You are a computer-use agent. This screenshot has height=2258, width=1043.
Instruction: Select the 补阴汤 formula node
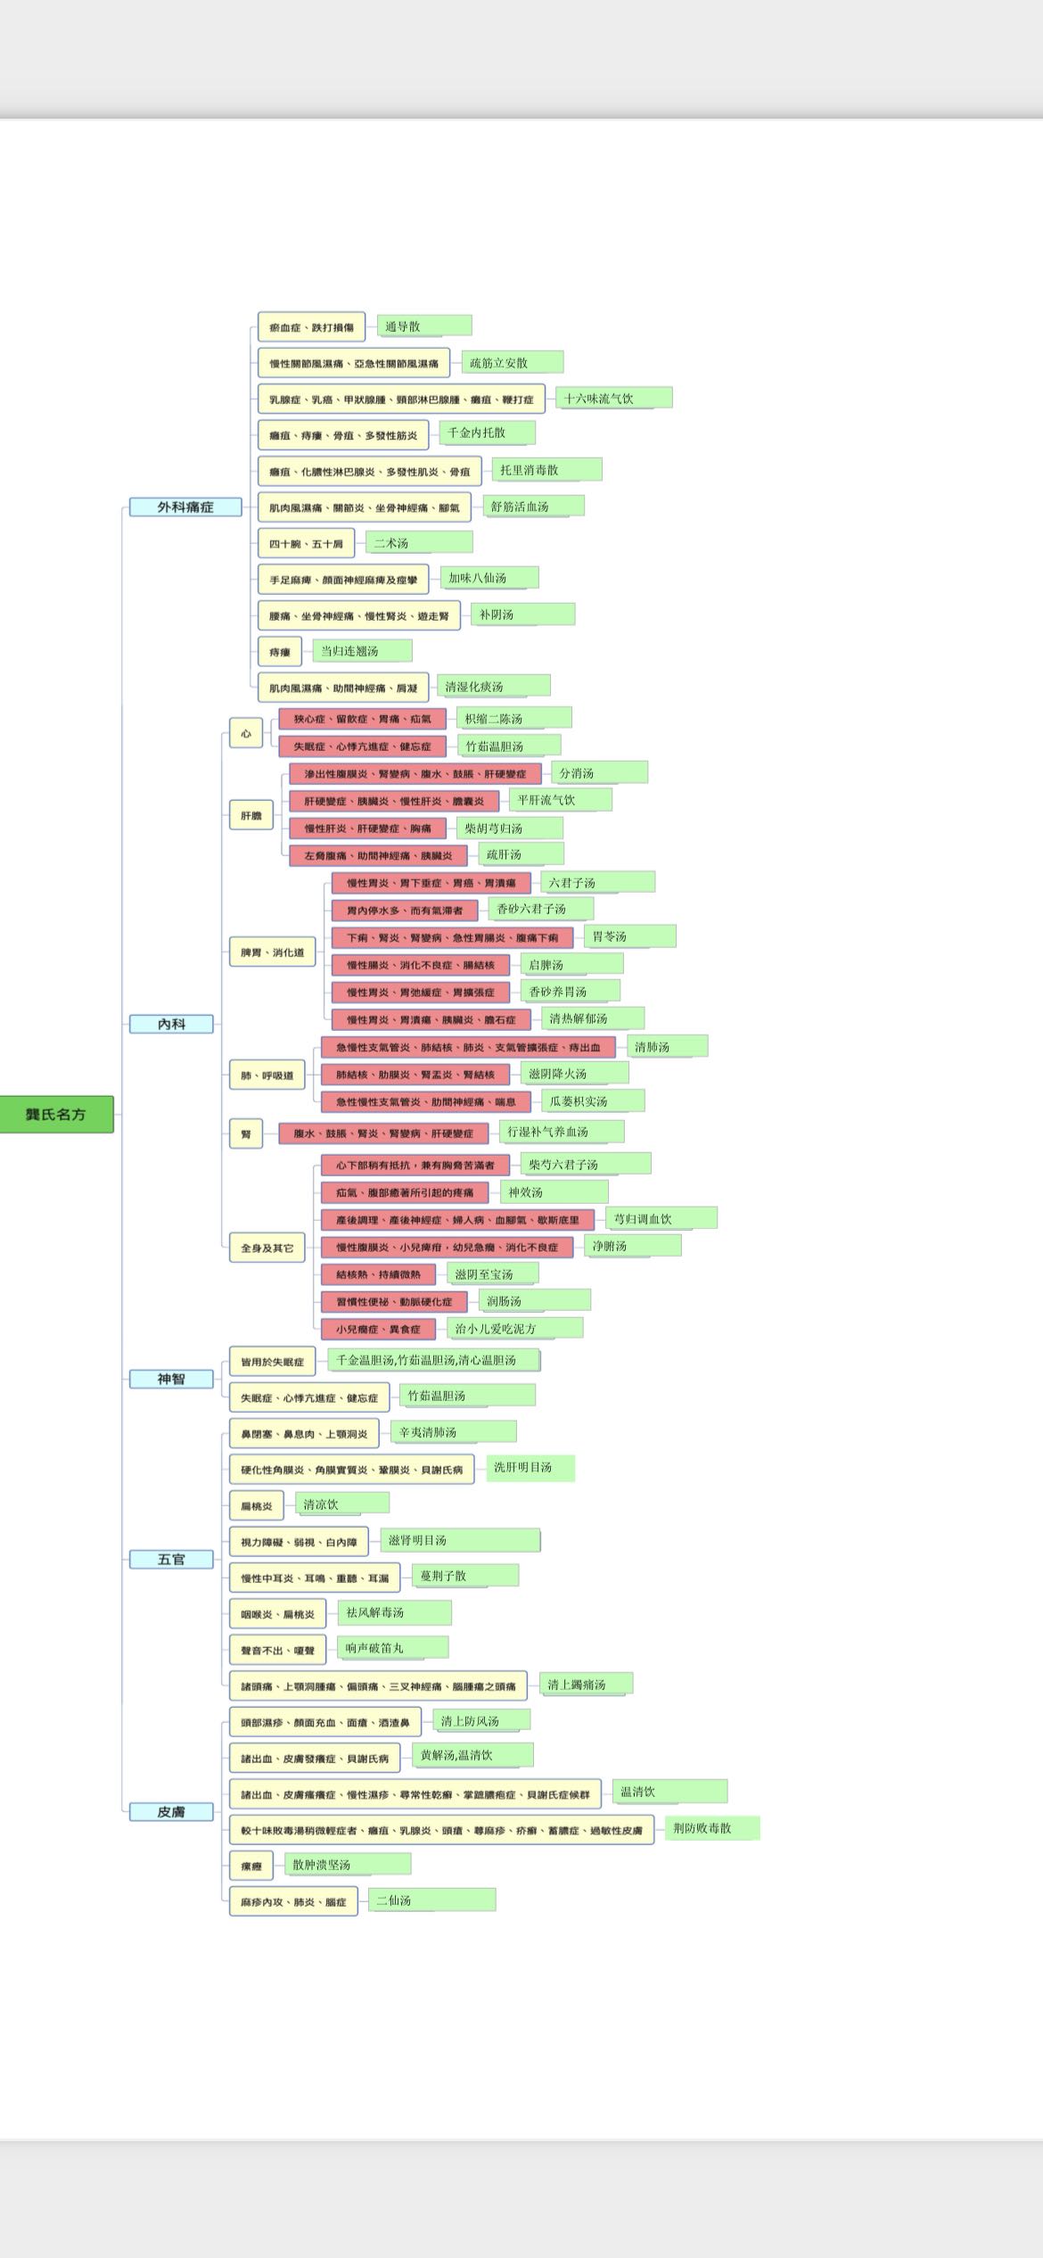point(523,614)
